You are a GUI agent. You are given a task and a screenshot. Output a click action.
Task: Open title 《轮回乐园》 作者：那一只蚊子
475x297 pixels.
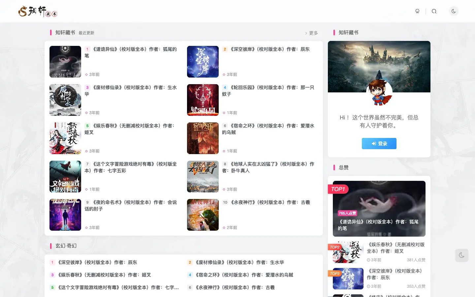269,91
